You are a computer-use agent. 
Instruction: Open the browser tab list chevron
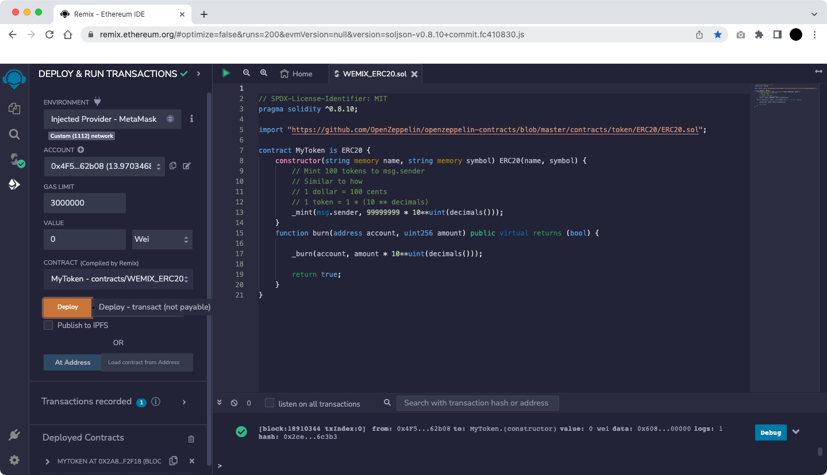(814, 14)
